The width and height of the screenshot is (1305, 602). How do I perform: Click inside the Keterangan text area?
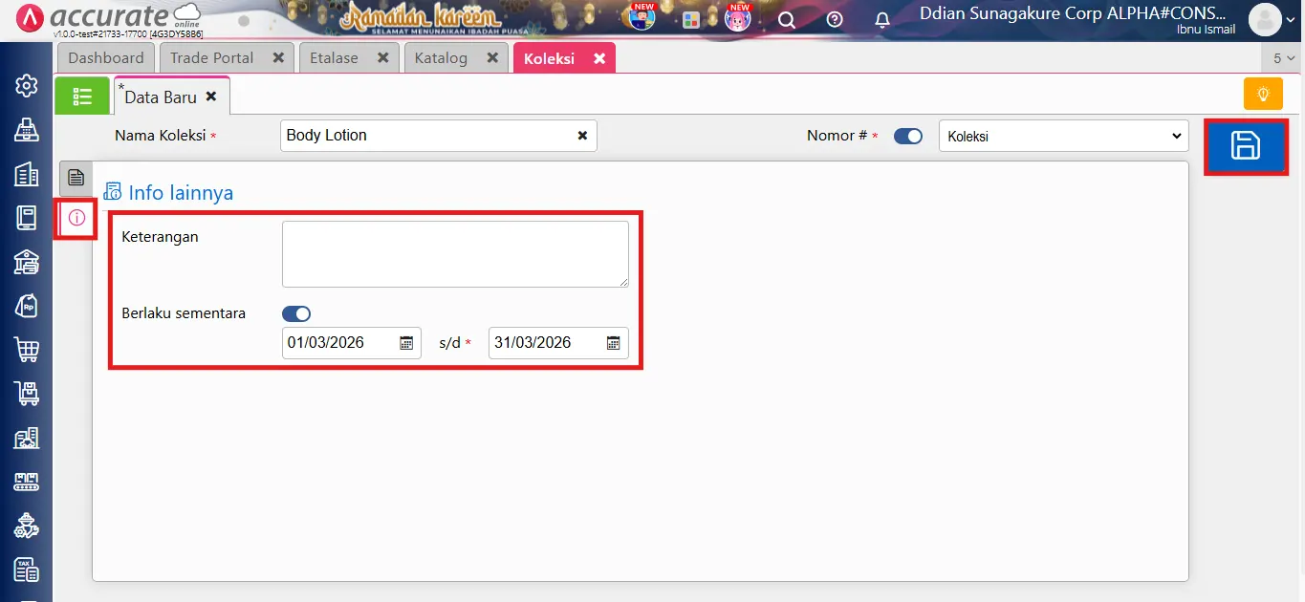[454, 252]
